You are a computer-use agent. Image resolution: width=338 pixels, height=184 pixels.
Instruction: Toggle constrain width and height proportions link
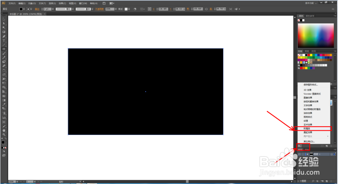(x=206, y=9)
